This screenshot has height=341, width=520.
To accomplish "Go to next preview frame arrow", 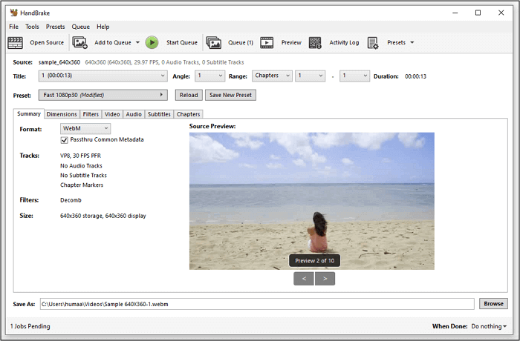I will (x=325, y=279).
